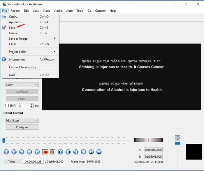Jump to next keyframe icon
The image size is (204, 171).
tap(37, 152)
